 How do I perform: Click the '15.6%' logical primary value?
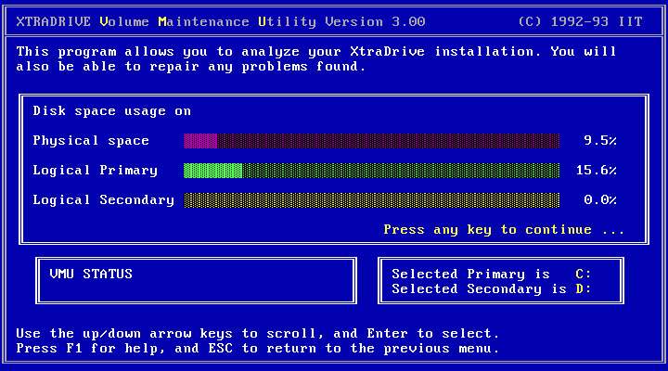[x=597, y=171]
